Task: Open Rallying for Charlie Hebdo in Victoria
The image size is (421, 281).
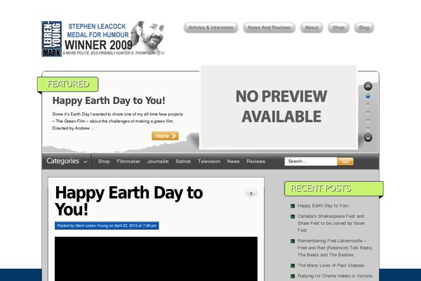Action: pos(335,276)
